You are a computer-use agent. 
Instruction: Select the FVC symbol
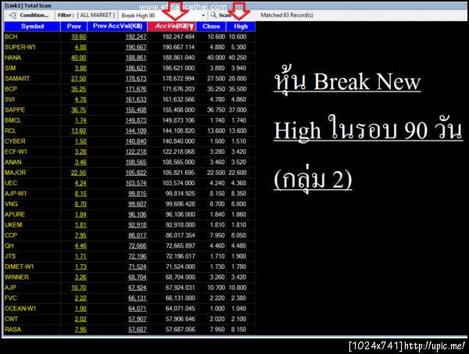coord(11,298)
